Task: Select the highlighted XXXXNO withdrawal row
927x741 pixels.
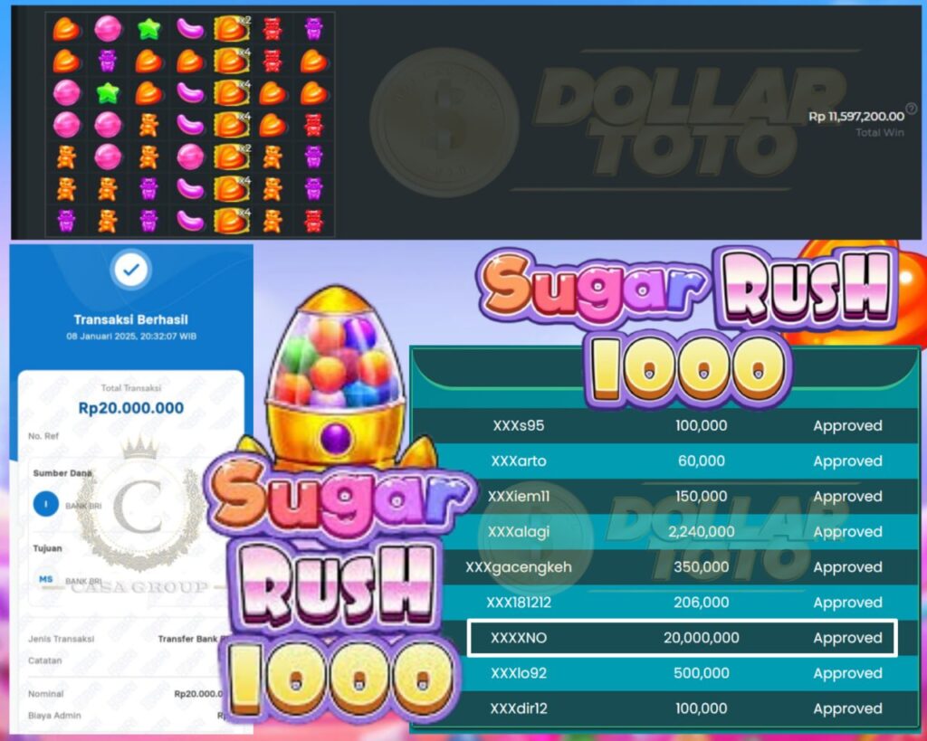Action: [683, 638]
